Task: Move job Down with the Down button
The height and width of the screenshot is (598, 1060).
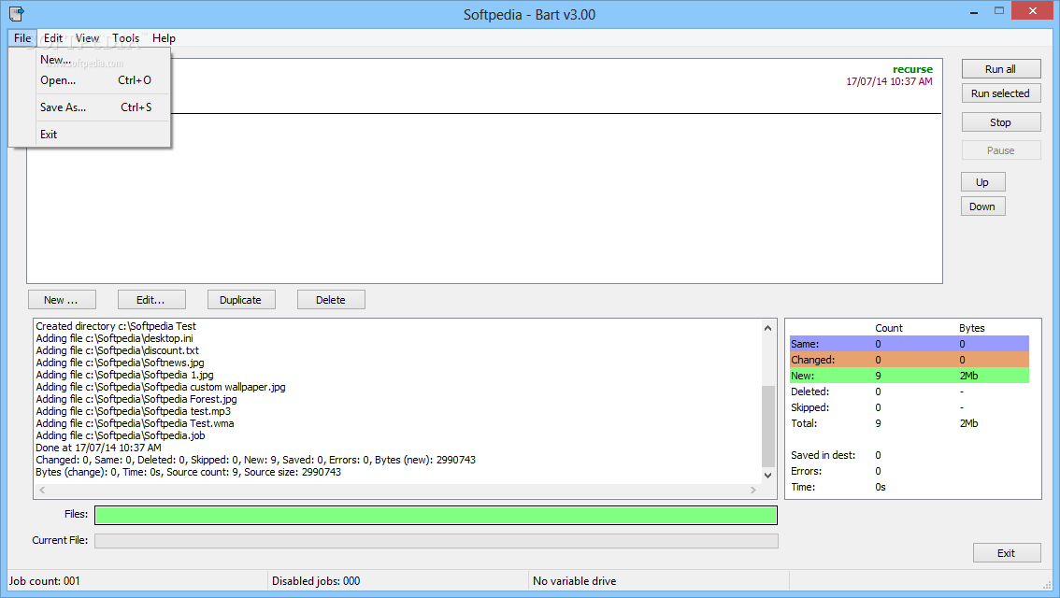Action: point(982,206)
